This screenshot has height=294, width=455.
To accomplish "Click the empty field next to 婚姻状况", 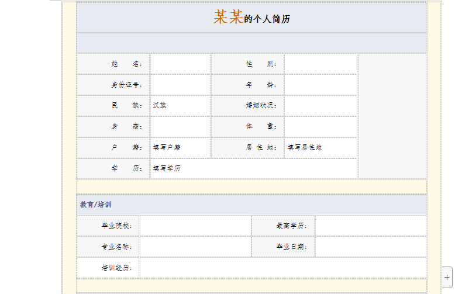I will pos(320,106).
